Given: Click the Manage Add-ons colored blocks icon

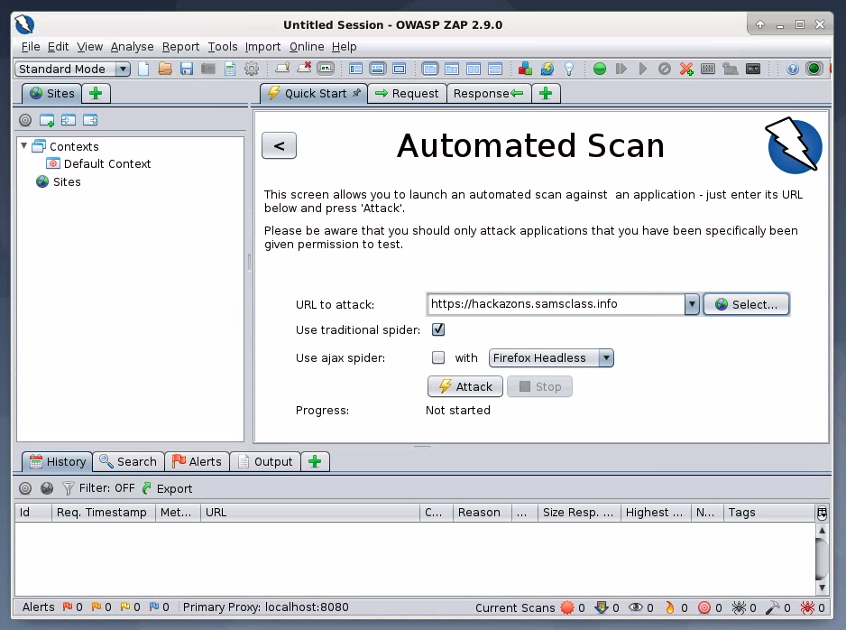Looking at the screenshot, I should [x=525, y=69].
